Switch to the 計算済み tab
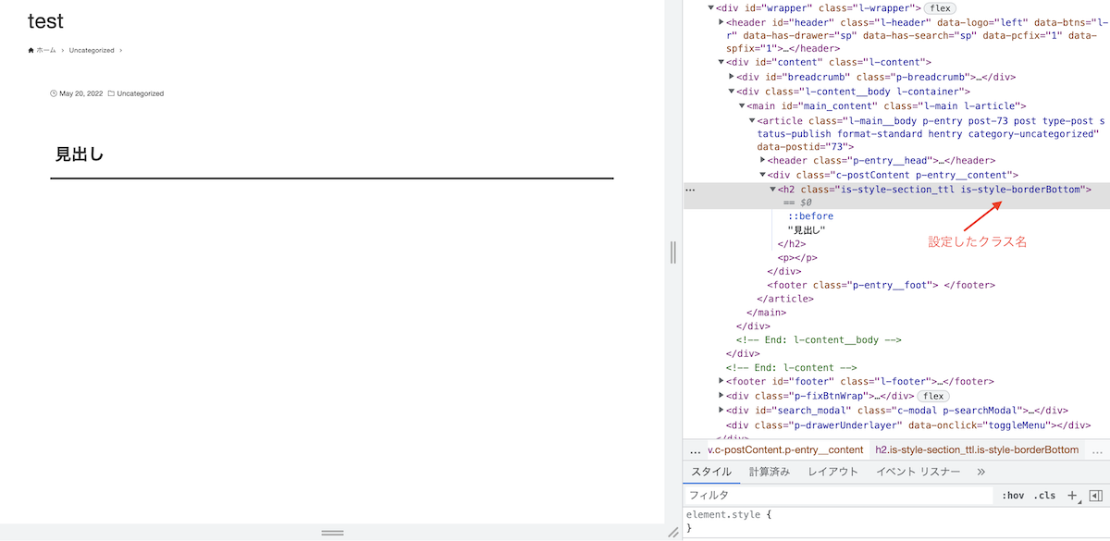Screen dimensions: 1110x541 point(770,472)
